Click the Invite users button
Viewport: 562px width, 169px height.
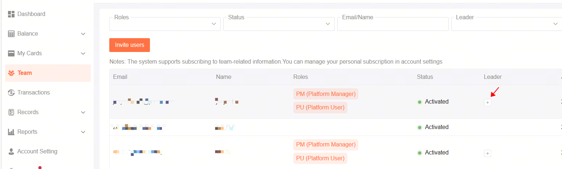coord(130,45)
